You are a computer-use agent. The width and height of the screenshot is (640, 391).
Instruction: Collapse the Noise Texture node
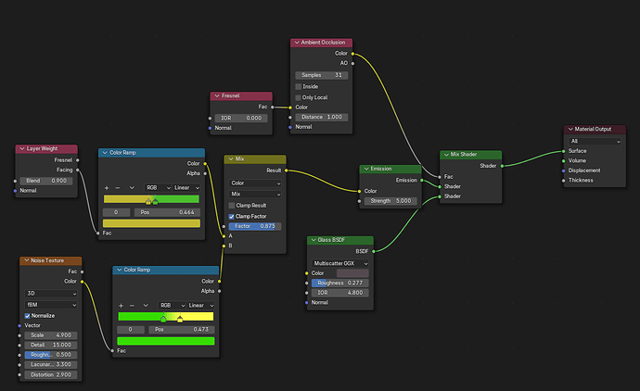coord(27,260)
